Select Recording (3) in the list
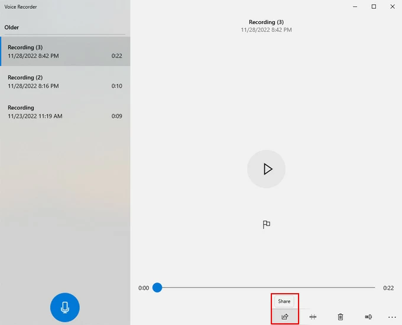This screenshot has width=402, height=325. pyautogui.click(x=65, y=52)
